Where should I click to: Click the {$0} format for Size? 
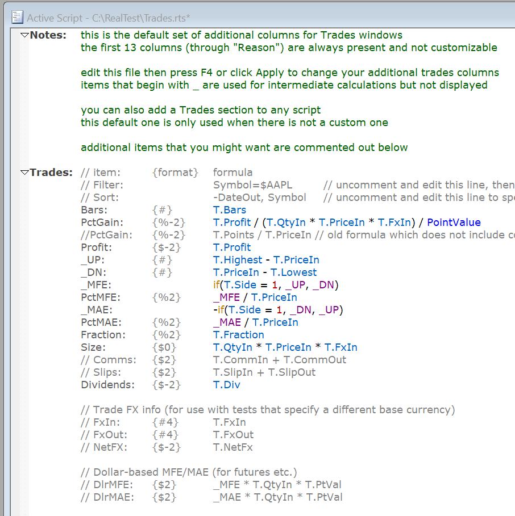164,347
